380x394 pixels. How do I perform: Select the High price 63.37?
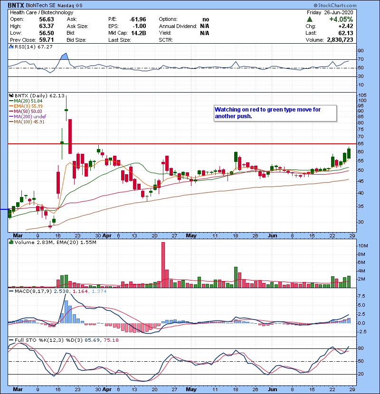(x=47, y=26)
